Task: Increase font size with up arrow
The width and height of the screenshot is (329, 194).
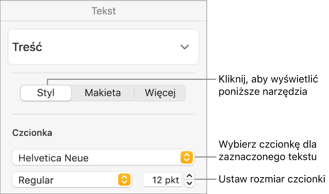Action: coord(189,176)
